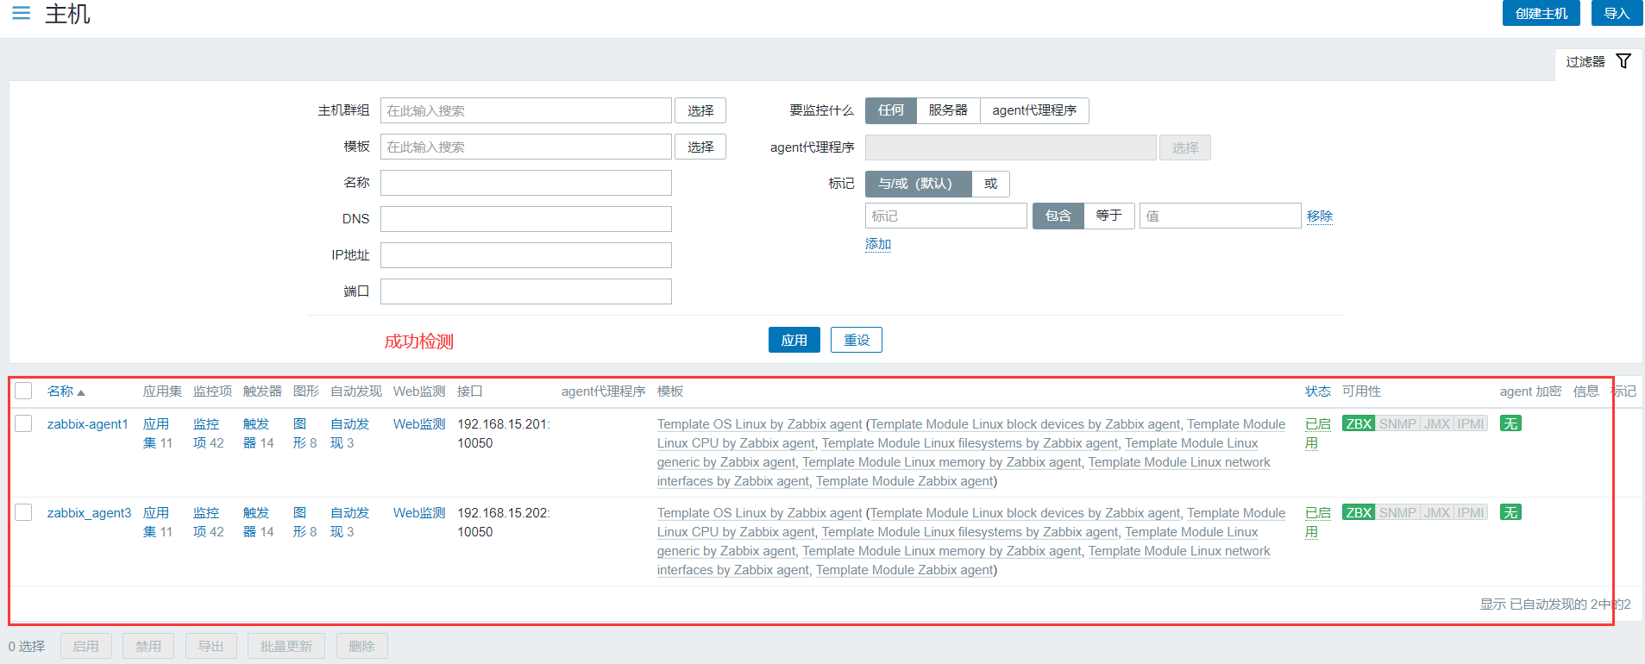Open the 过滤器 tab
This screenshot has width=1645, height=664.
1598,62
